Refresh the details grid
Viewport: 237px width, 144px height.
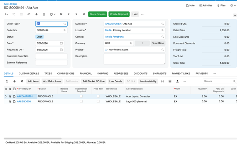[x=7, y=81]
